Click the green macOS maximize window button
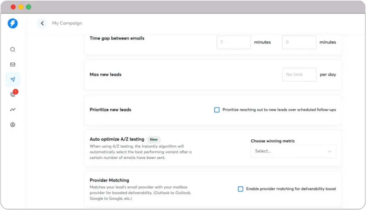 [28, 7]
